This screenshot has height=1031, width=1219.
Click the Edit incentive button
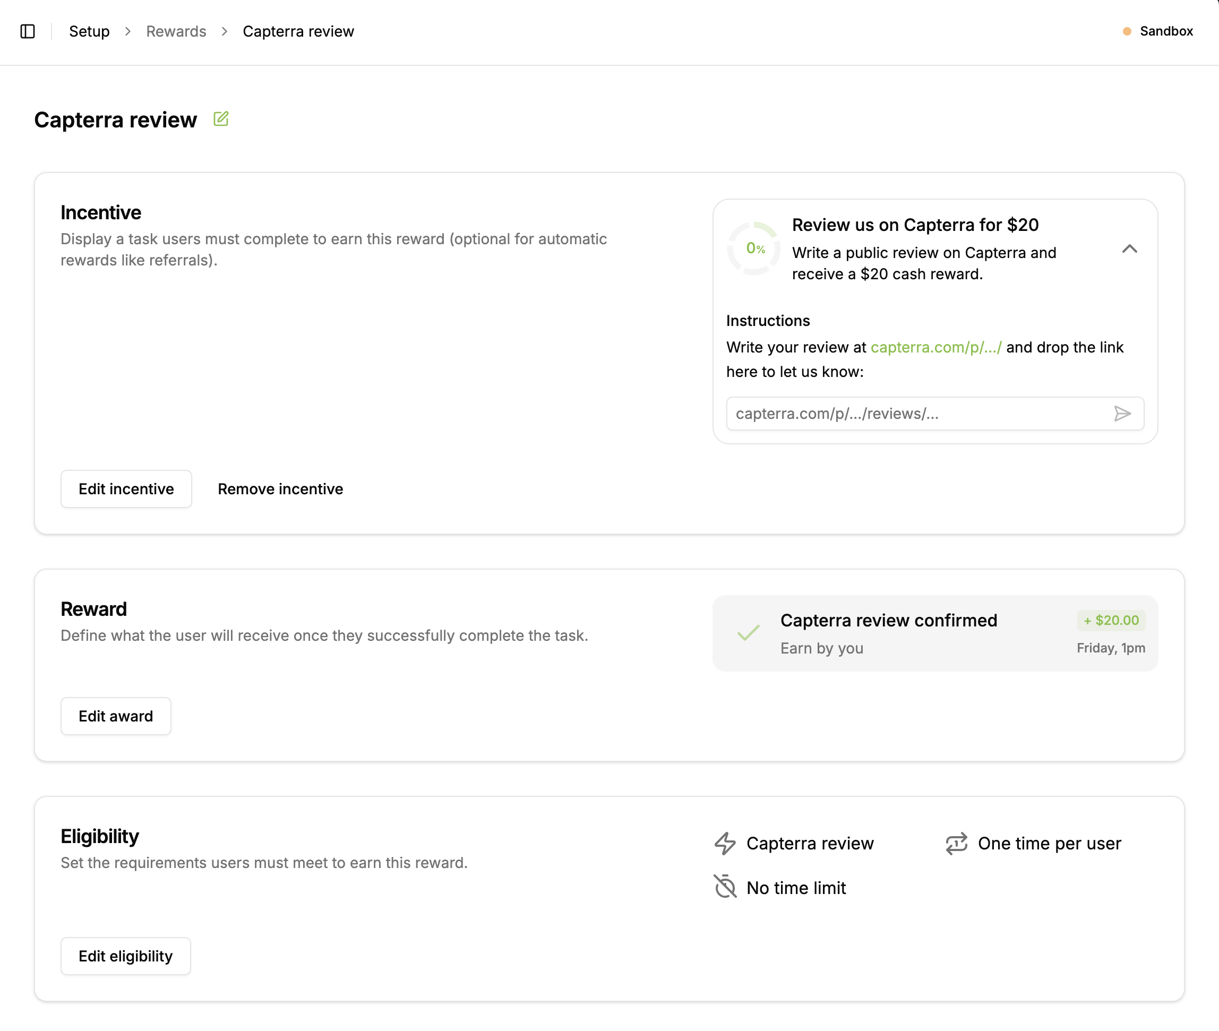(126, 488)
